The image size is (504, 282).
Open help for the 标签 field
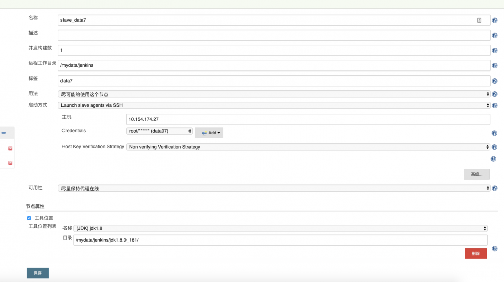pyautogui.click(x=495, y=81)
